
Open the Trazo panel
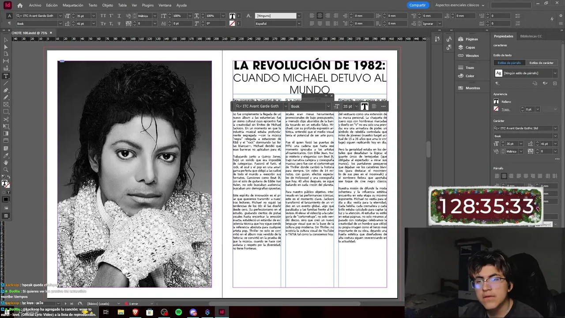(470, 68)
